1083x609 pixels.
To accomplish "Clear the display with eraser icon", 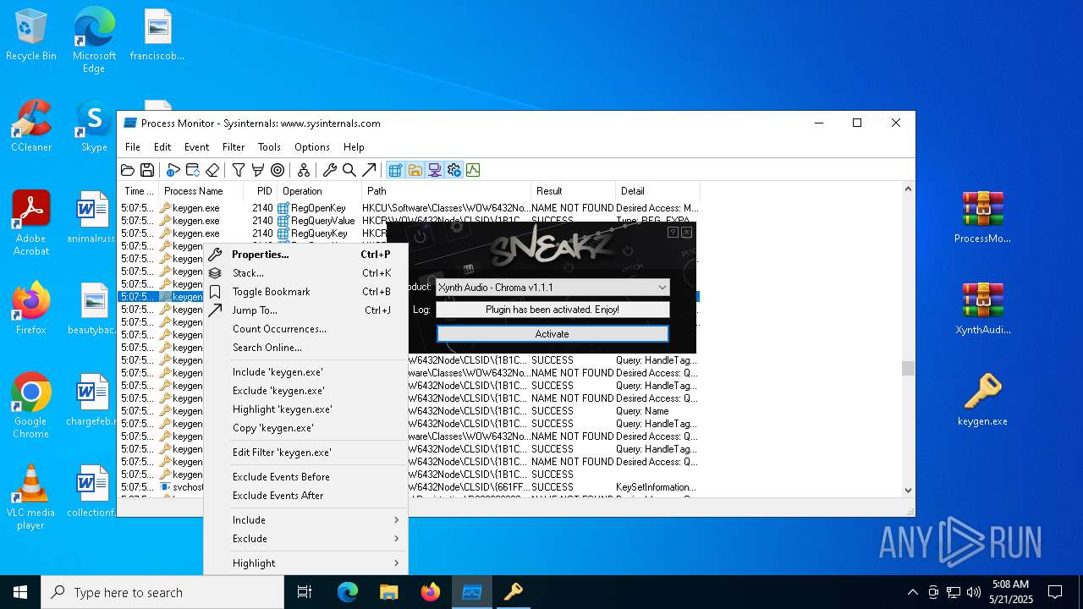I will click(212, 170).
